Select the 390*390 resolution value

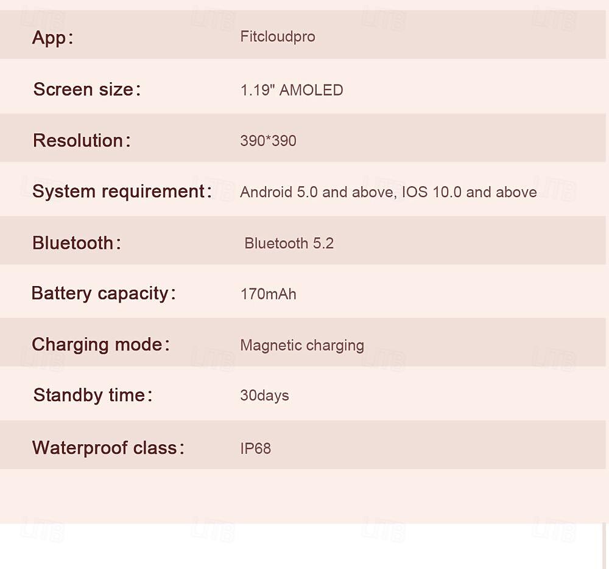(x=268, y=141)
